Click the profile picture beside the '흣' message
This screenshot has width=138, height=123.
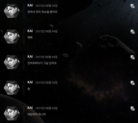[12, 88]
